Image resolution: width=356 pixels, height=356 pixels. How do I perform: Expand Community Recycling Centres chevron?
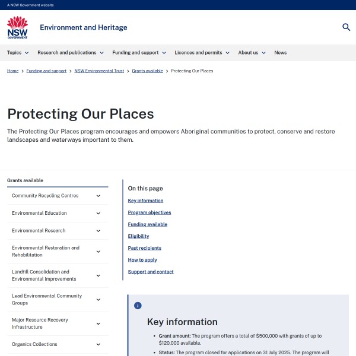pyautogui.click(x=98, y=196)
